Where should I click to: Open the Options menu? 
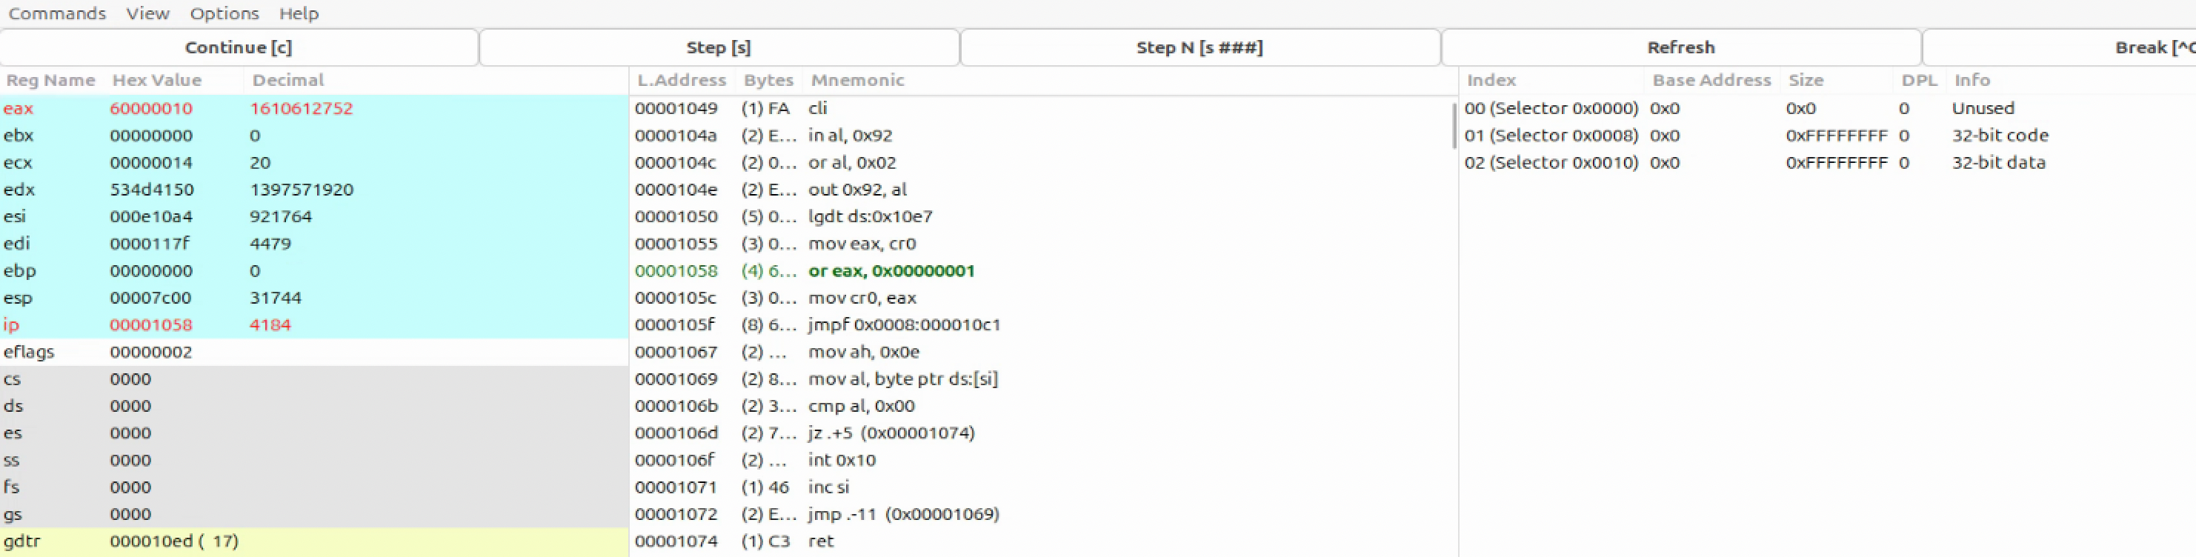click(224, 13)
